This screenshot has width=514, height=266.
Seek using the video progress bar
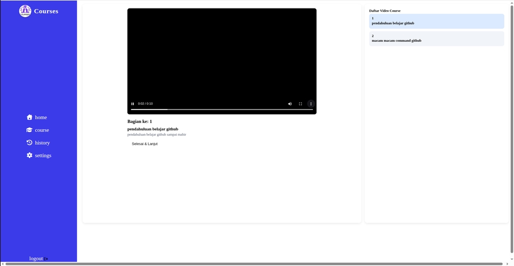pos(222,109)
